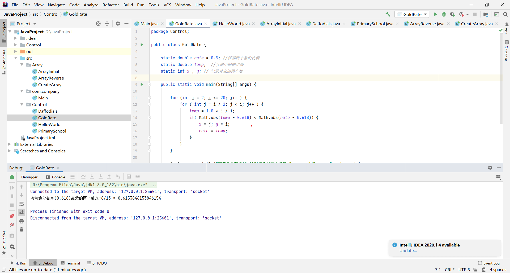Open Project panel settings gear
The width and height of the screenshot is (510, 273).
coord(118,24)
